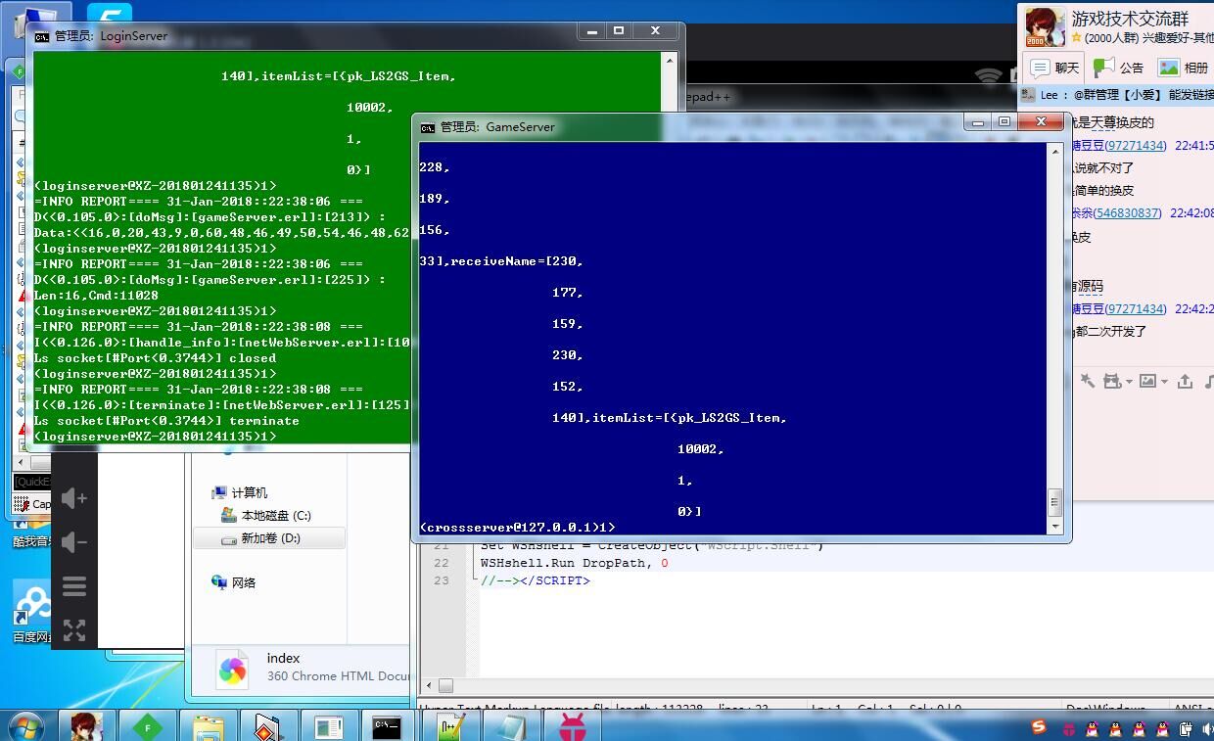Click the Sogou input method tray icon
This screenshot has width=1214, height=741.
coord(1039,727)
